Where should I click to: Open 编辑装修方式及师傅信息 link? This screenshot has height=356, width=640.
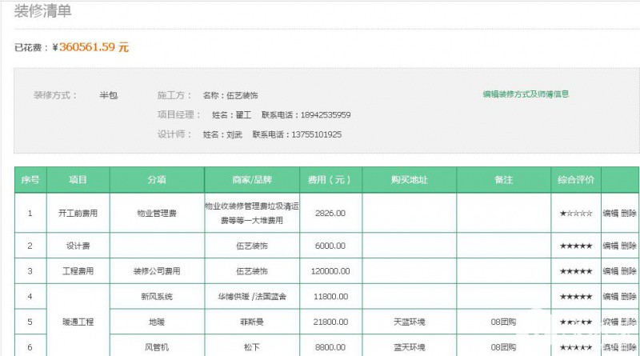pyautogui.click(x=526, y=94)
